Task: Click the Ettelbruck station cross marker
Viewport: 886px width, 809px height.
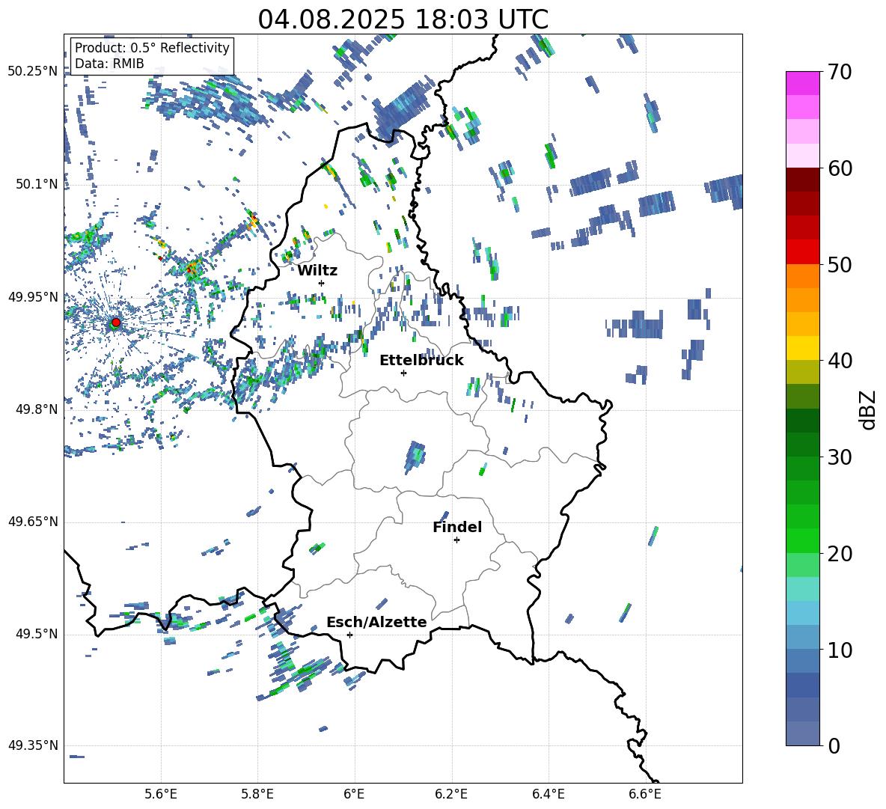Action: 403,373
